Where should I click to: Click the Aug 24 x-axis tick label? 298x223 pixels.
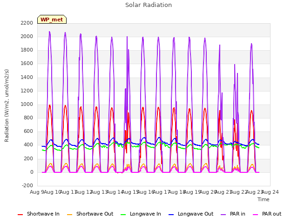pos(270,192)
